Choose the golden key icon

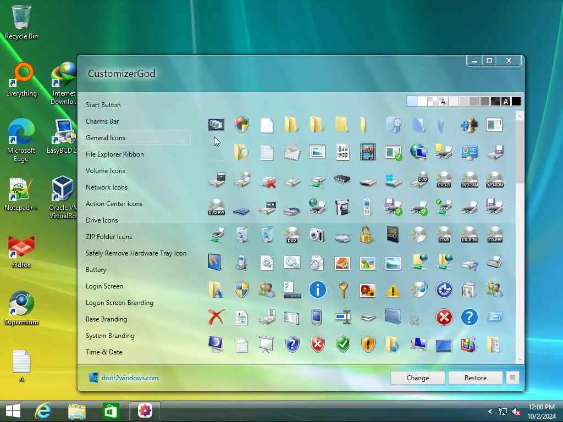point(343,290)
